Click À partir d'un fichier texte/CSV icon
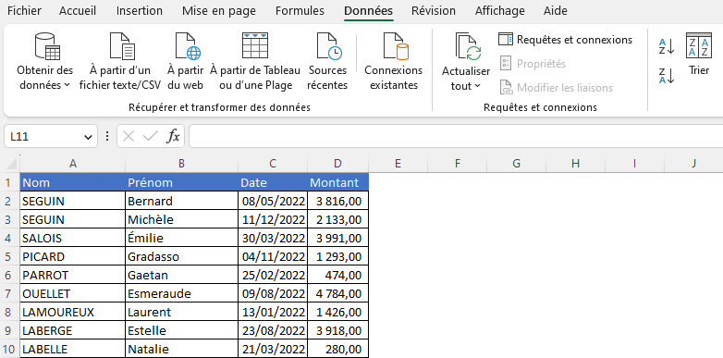The height and width of the screenshot is (358, 723). pyautogui.click(x=121, y=46)
